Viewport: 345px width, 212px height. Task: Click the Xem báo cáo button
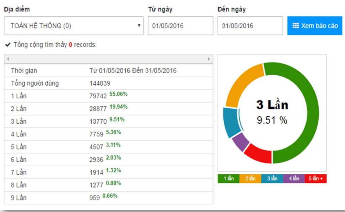pyautogui.click(x=315, y=26)
